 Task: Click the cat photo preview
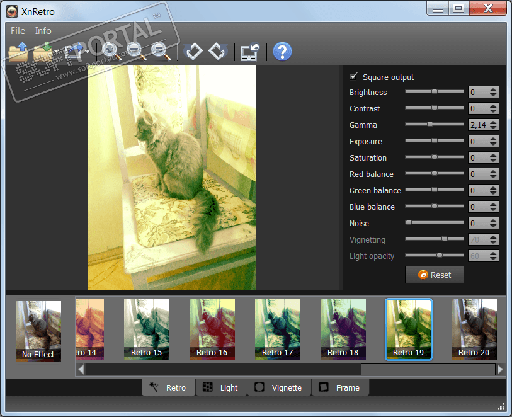(172, 177)
